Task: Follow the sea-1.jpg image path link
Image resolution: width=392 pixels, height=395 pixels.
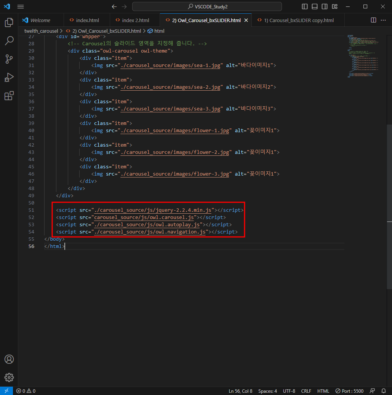Action: (x=170, y=66)
